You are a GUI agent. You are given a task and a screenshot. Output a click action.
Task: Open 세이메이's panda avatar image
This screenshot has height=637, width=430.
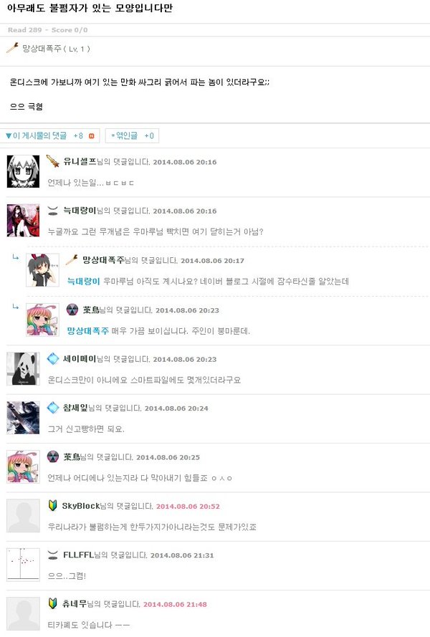pos(23,368)
